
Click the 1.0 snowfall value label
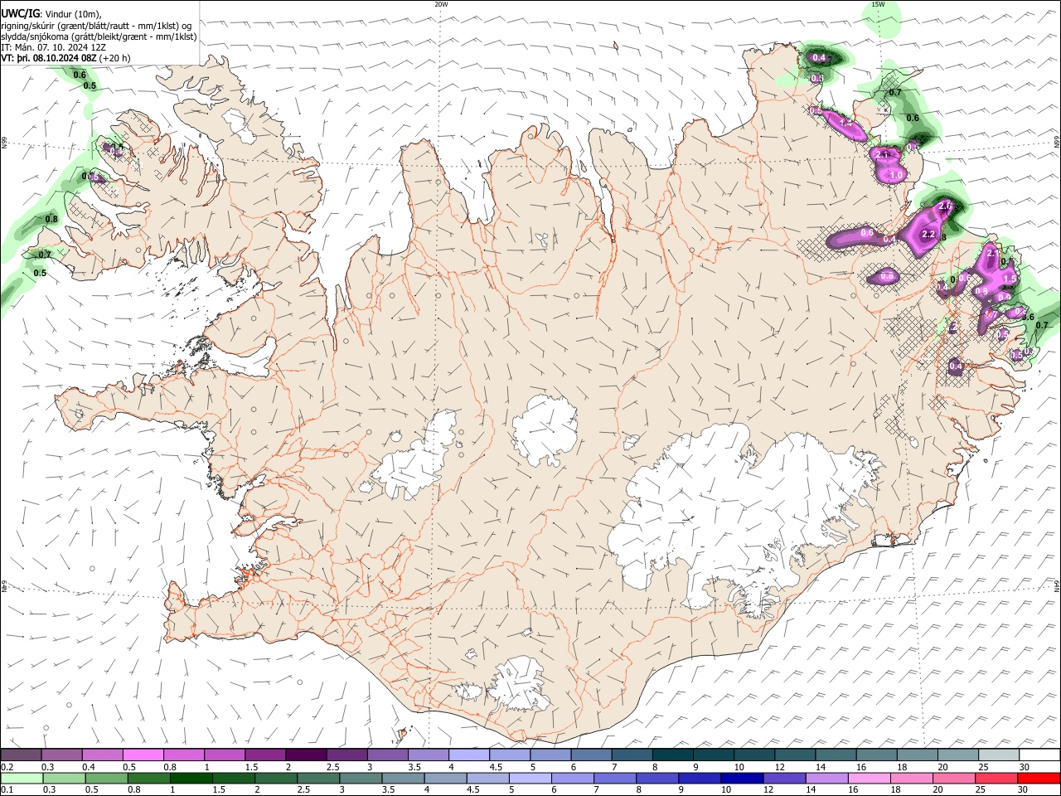pyautogui.click(x=896, y=176)
